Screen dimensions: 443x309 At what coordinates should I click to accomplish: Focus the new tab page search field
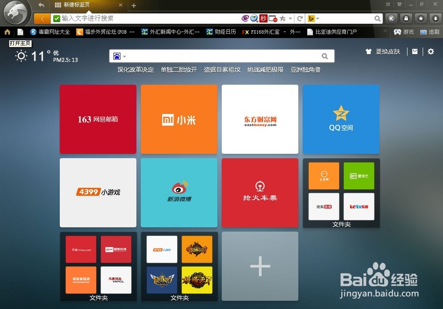click(x=222, y=56)
